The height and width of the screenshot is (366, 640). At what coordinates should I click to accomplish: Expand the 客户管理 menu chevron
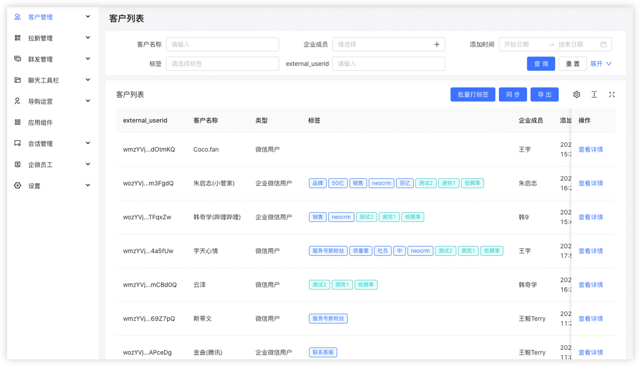click(88, 16)
